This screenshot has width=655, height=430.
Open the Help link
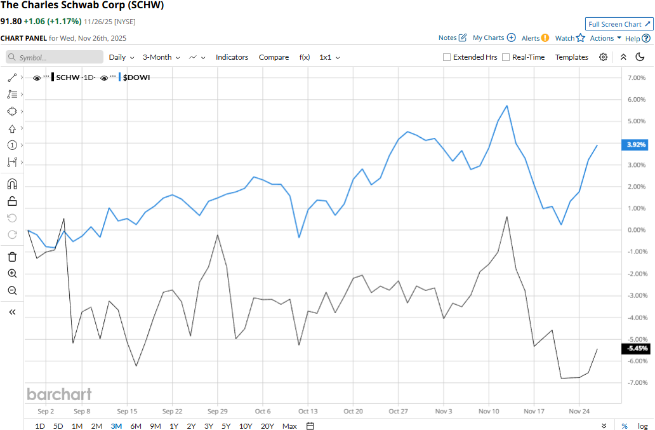coord(637,39)
